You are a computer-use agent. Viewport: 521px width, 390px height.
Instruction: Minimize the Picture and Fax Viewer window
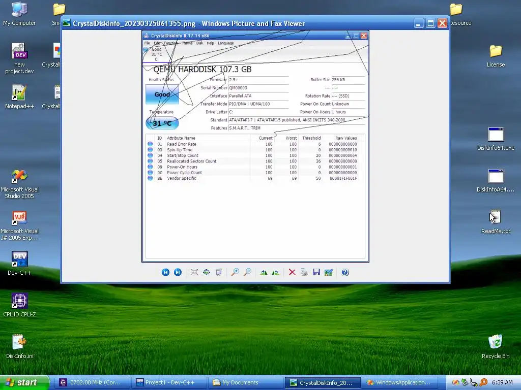pos(419,23)
